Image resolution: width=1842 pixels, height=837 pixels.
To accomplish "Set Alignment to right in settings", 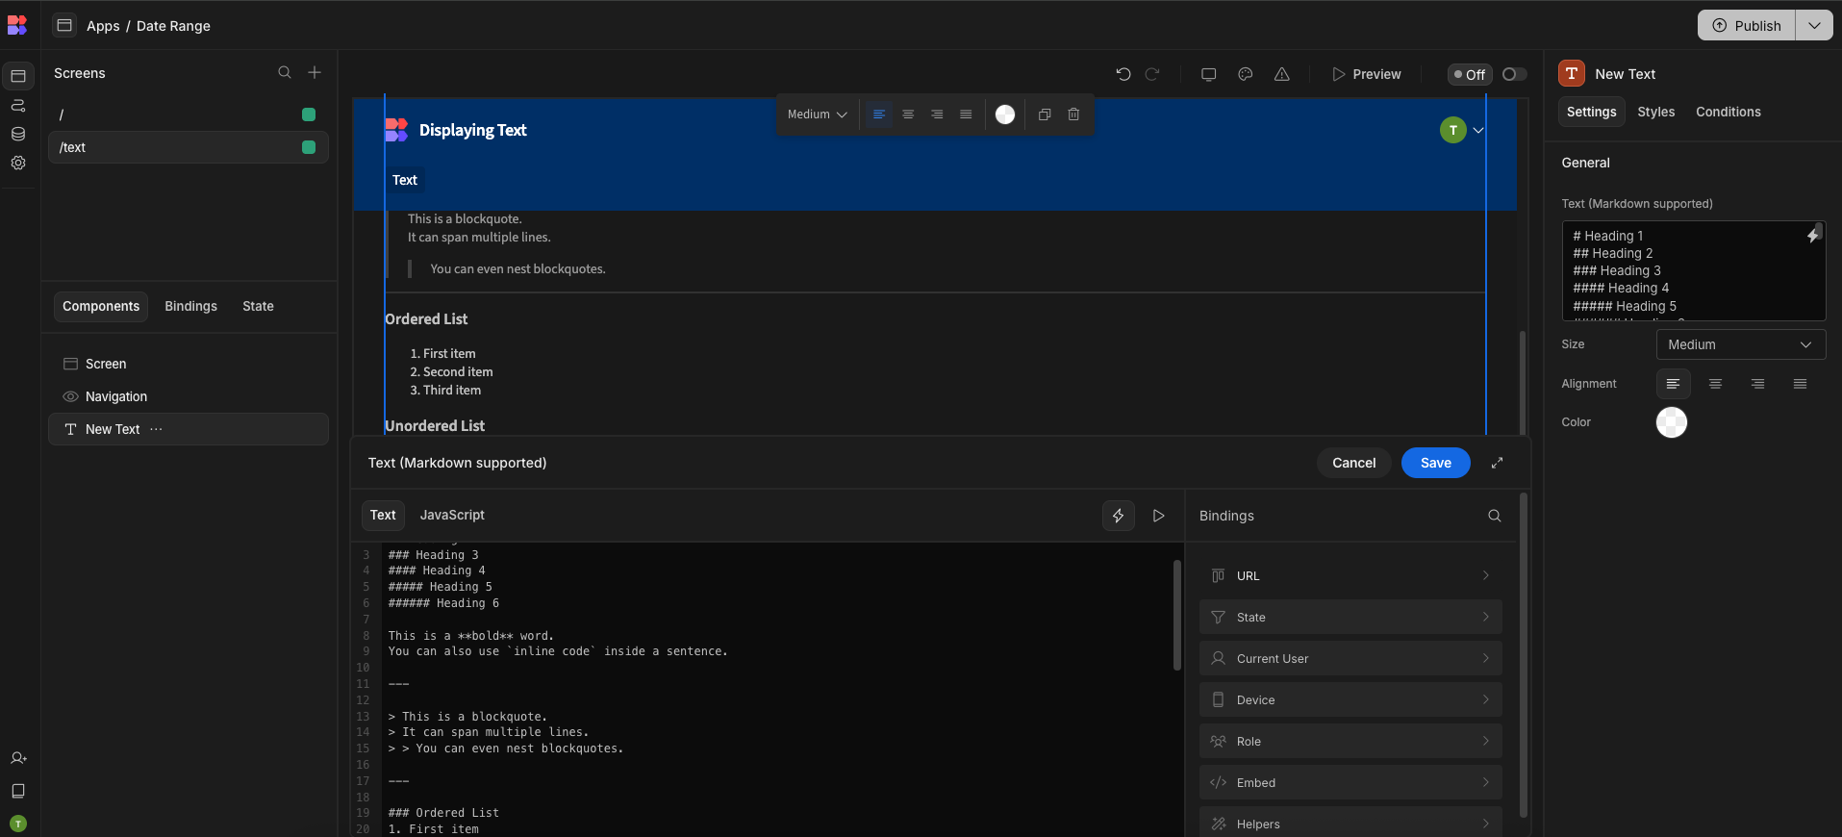I will tap(1757, 384).
